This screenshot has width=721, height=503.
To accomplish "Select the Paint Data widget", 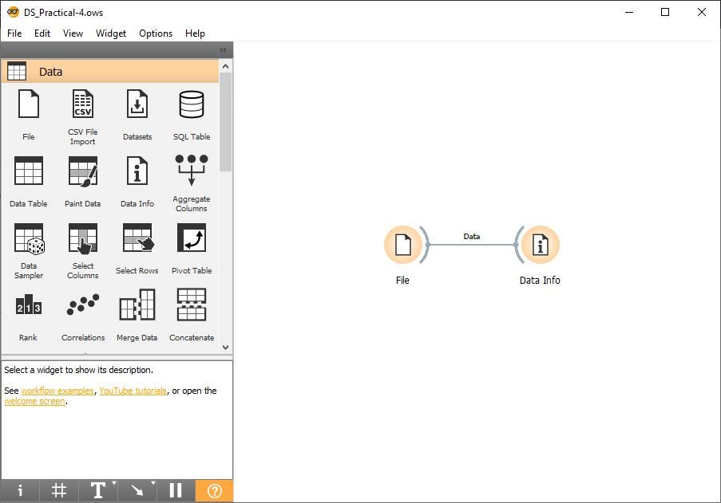I will 83,181.
